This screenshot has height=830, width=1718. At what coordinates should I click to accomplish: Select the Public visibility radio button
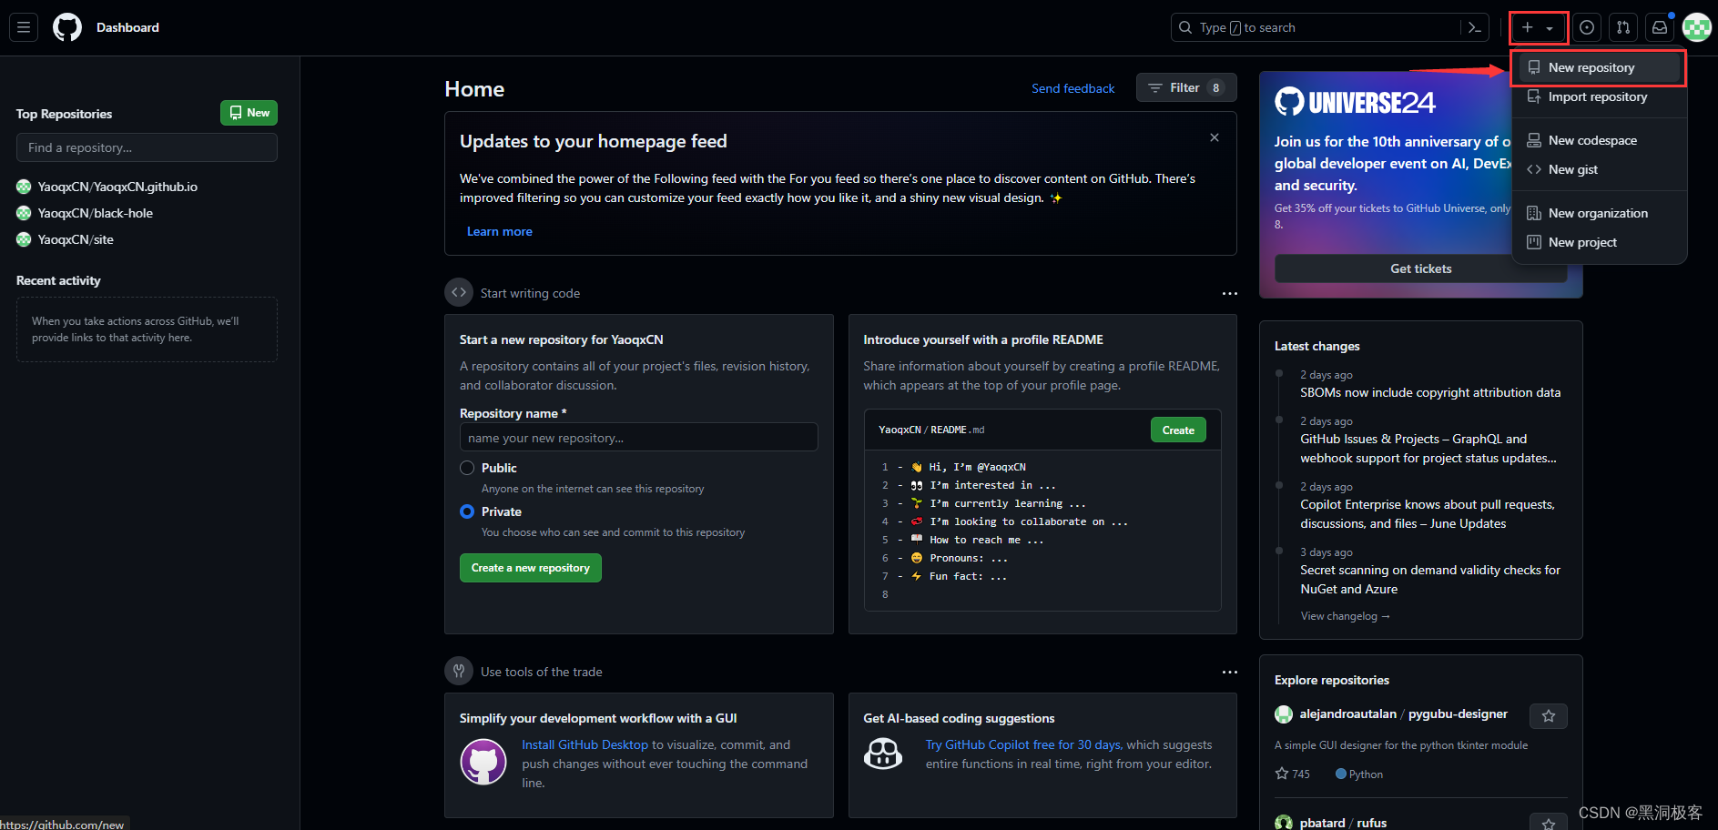(467, 468)
